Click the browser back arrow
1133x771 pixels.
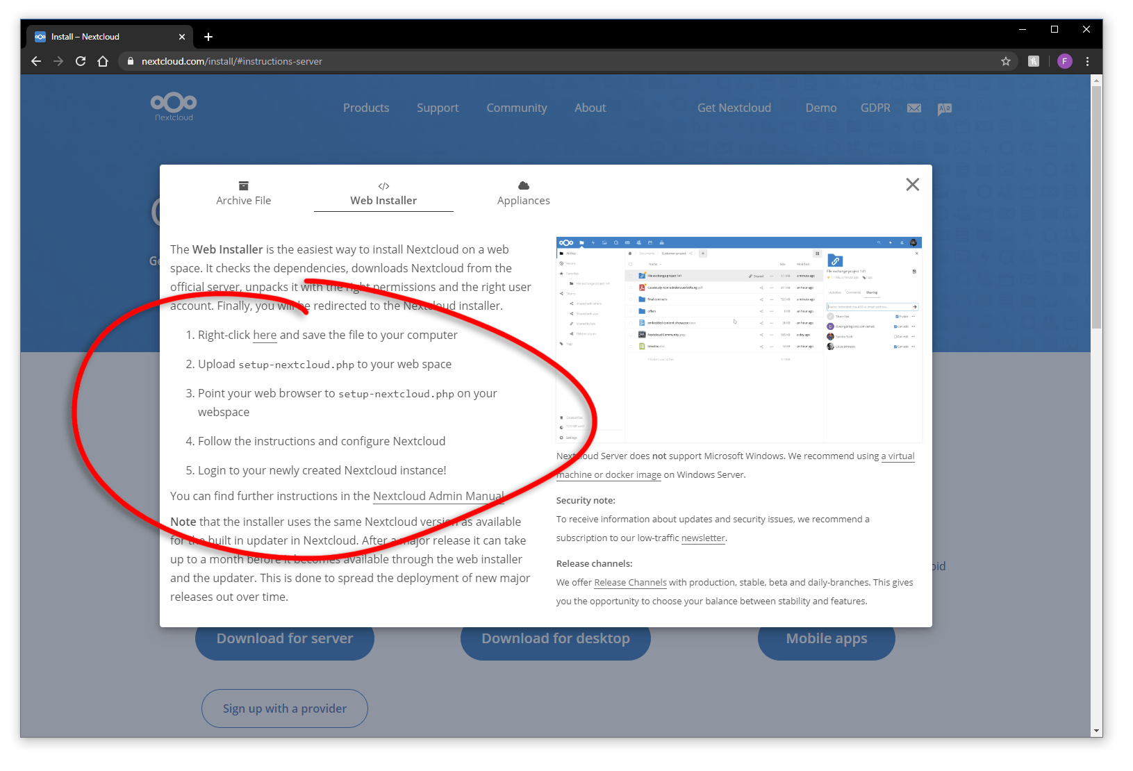click(x=36, y=61)
